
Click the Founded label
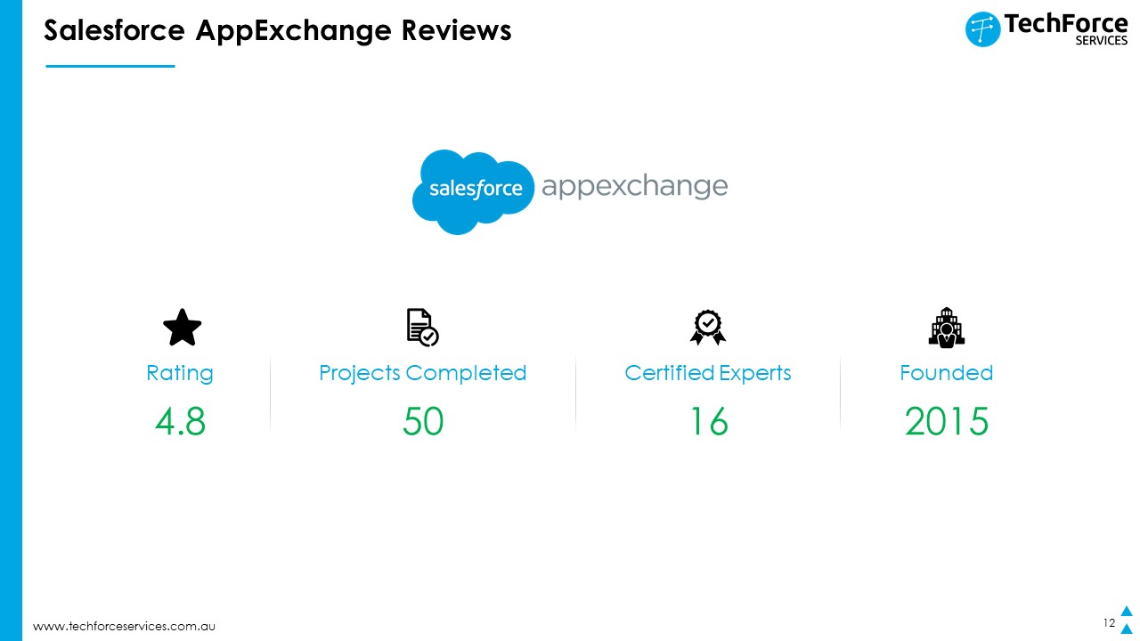coord(947,373)
